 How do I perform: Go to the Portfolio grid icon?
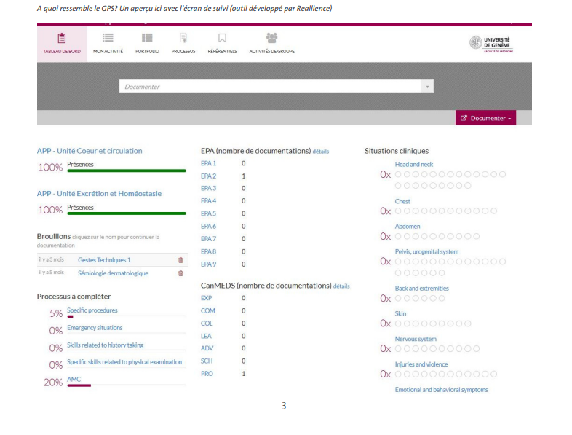coord(147,38)
